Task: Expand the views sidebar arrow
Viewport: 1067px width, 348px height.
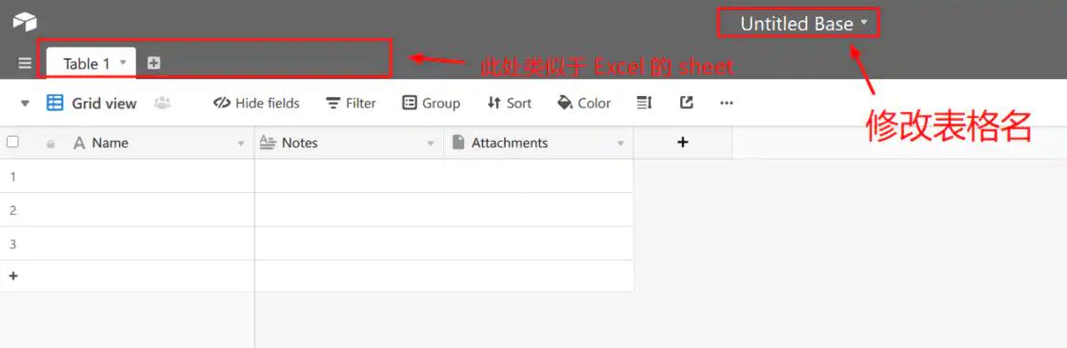Action: 25,104
